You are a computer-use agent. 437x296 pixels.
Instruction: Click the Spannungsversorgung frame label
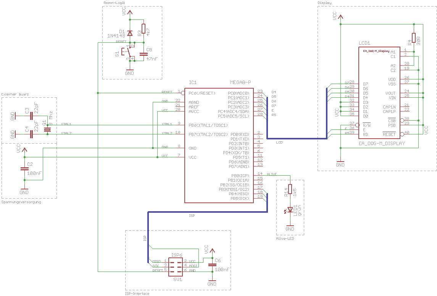[x=21, y=202]
